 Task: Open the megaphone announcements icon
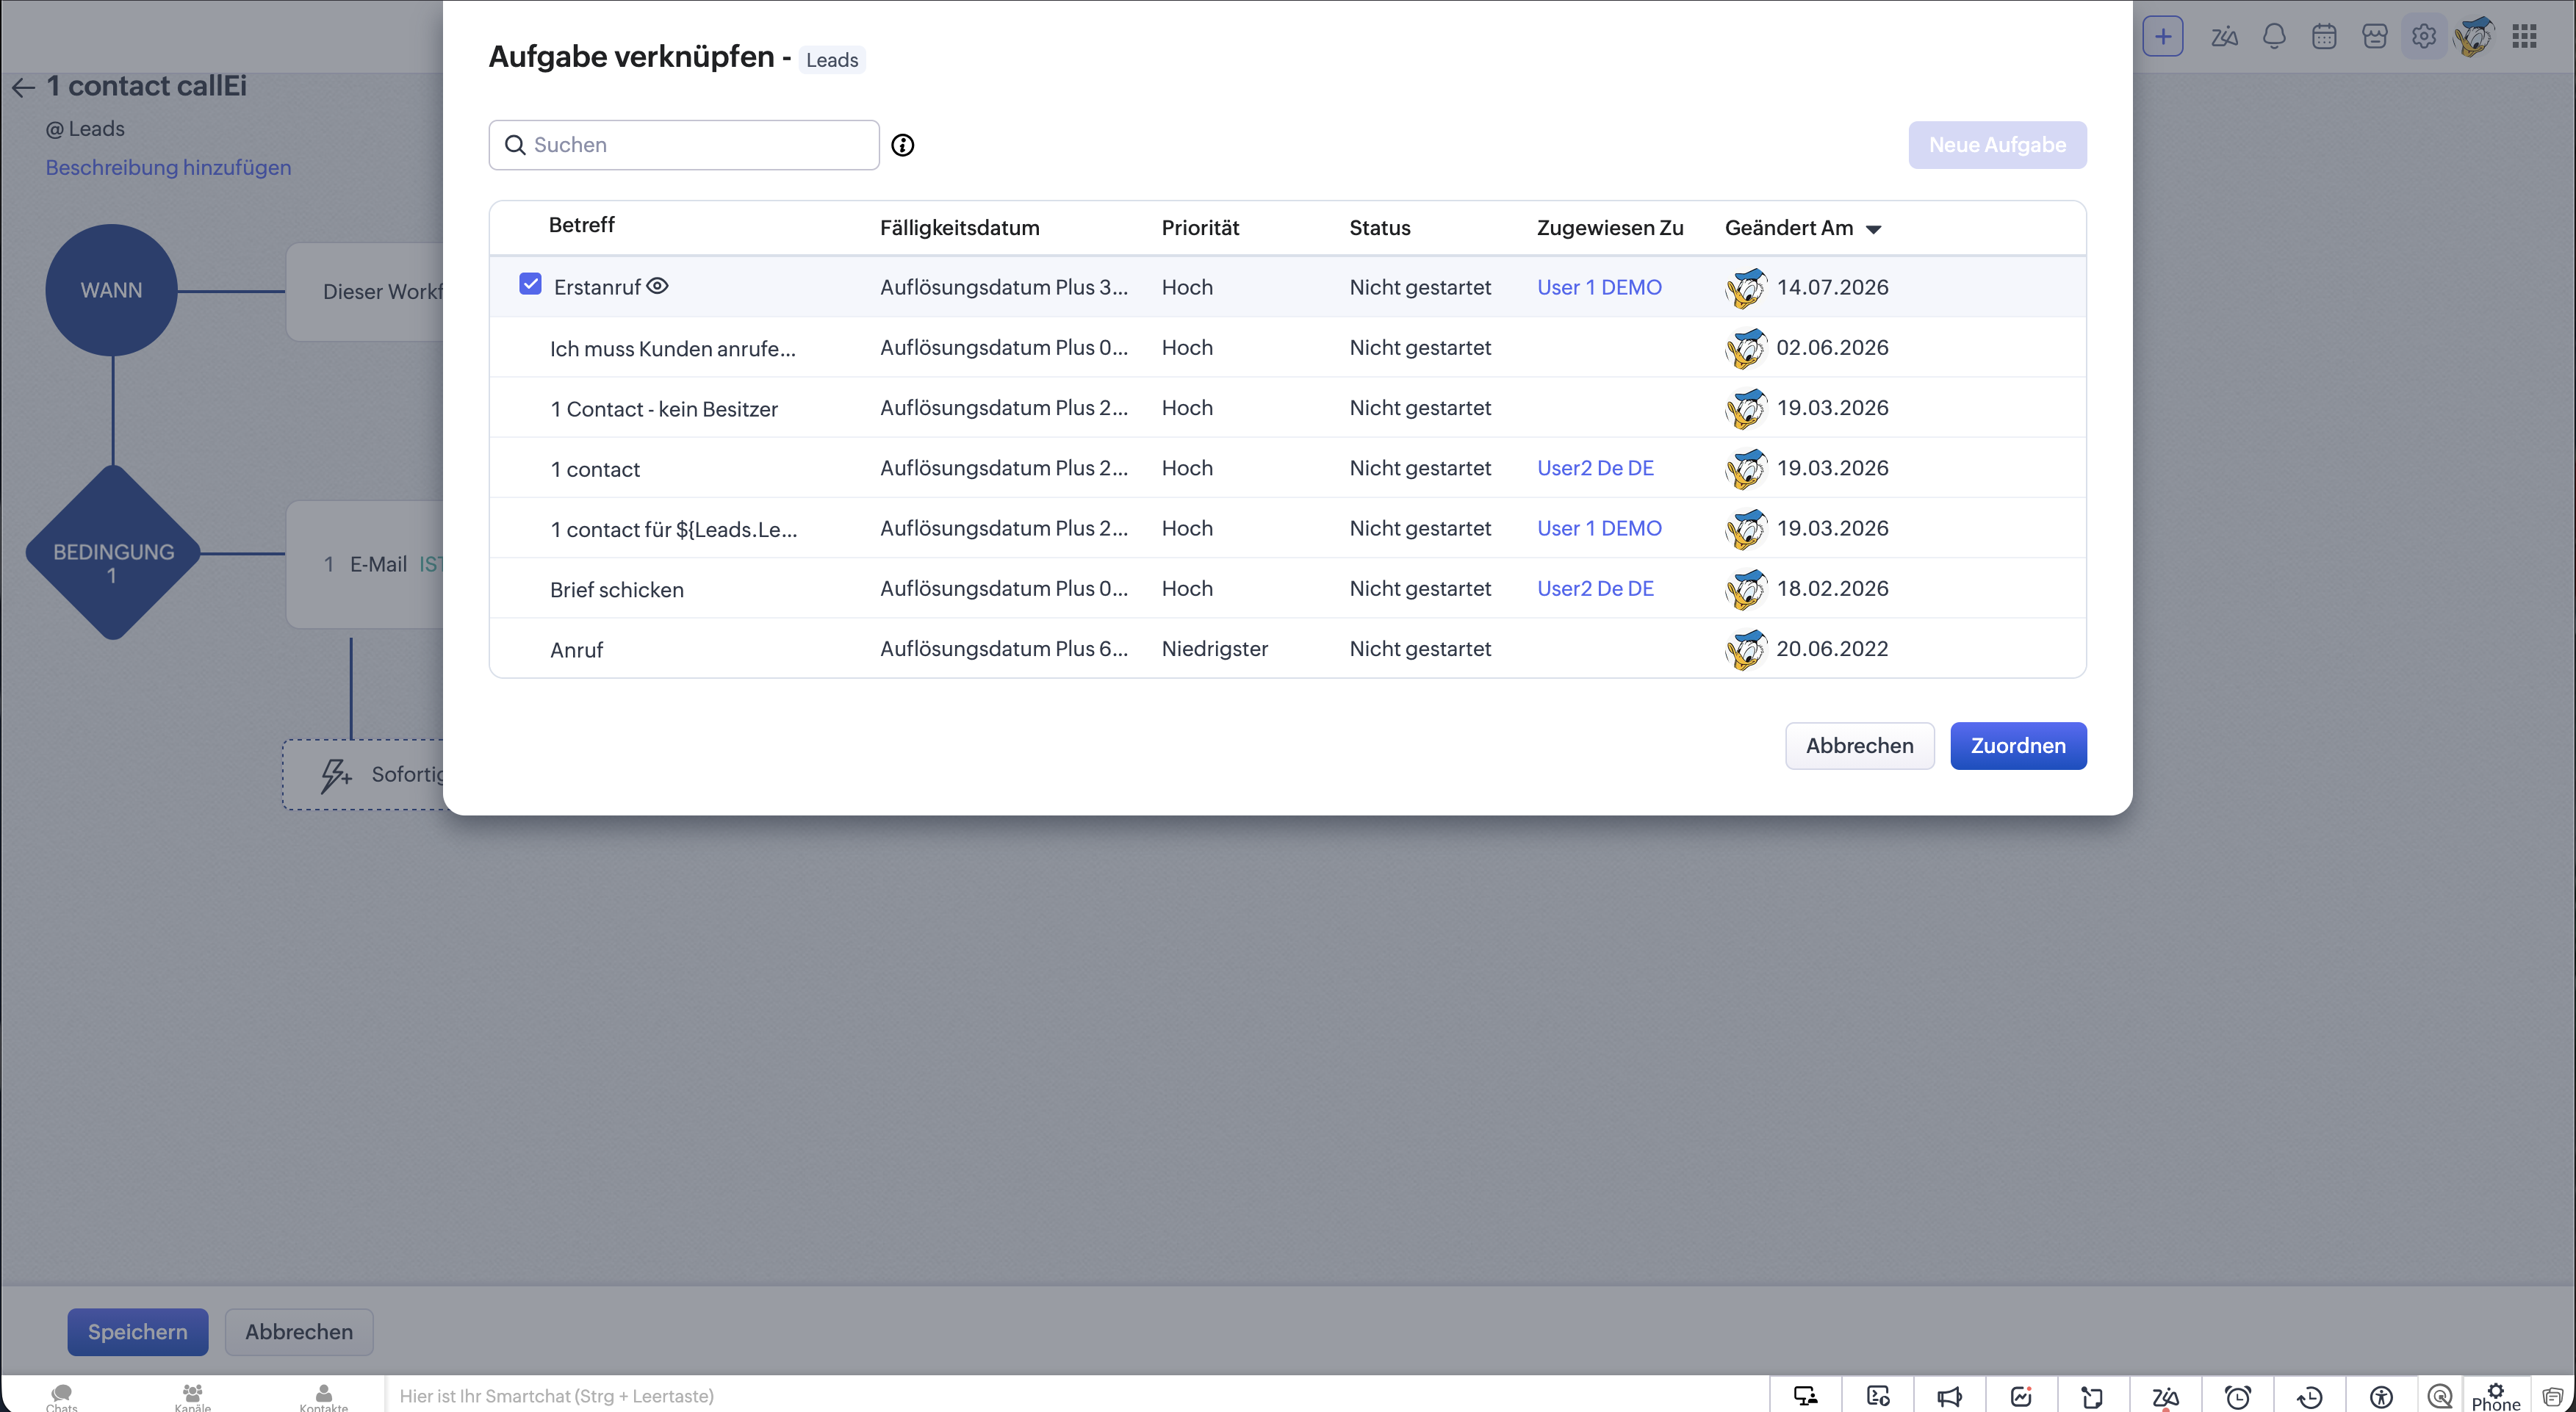(x=1949, y=1396)
